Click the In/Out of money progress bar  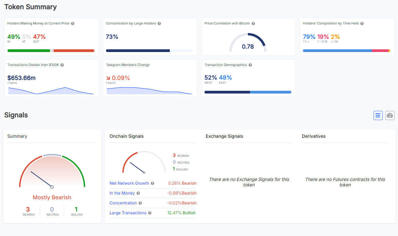coord(51,51)
